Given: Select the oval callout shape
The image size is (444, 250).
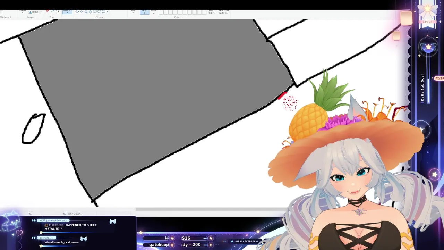Looking at the screenshot, I should 99,11.
